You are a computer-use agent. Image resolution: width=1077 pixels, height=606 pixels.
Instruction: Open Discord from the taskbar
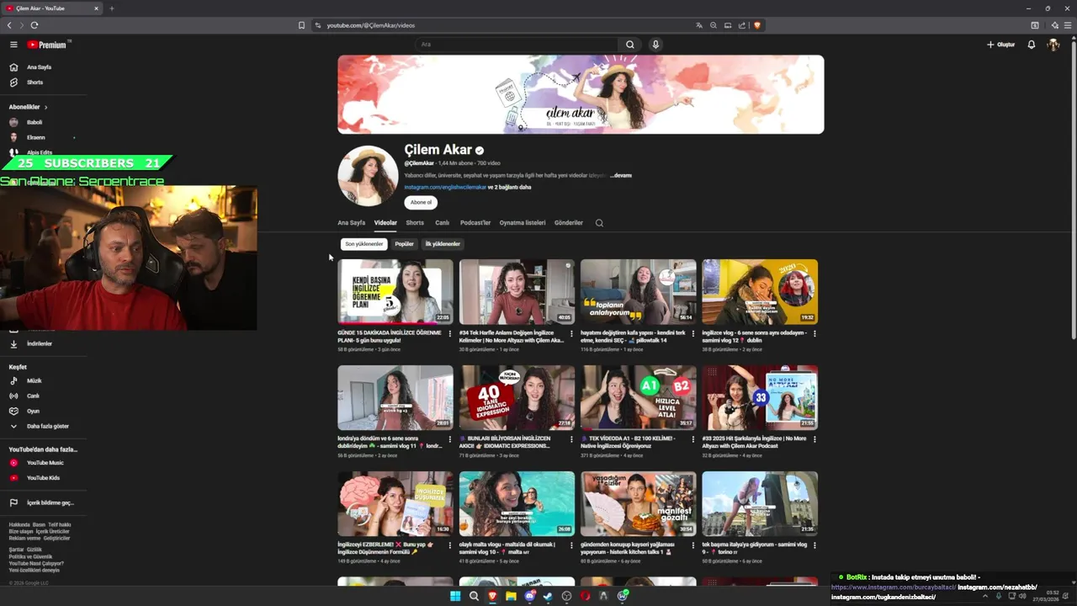[529, 596]
